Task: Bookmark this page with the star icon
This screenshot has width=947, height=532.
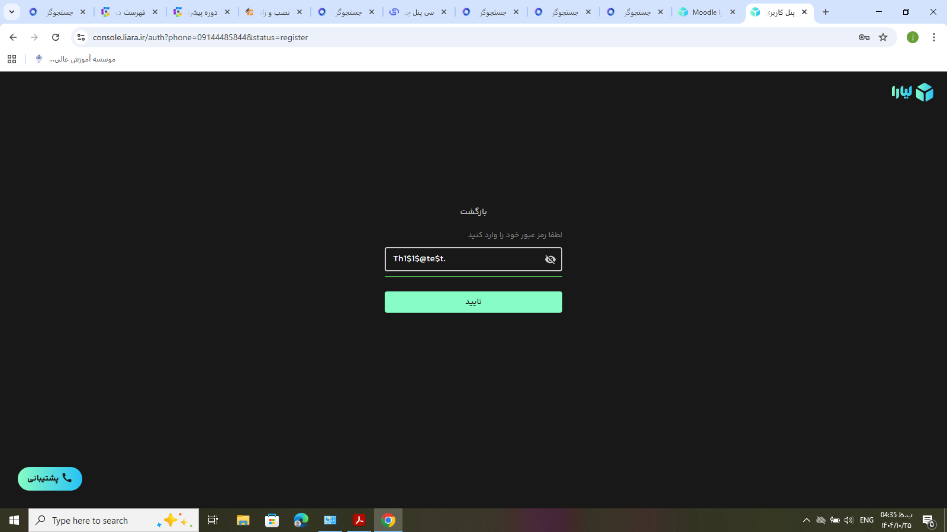Action: point(883,37)
